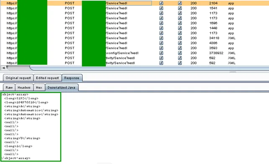Click the <string>Y</string> line
Viewport: 269px width, 164px height.
click(x=22, y=138)
